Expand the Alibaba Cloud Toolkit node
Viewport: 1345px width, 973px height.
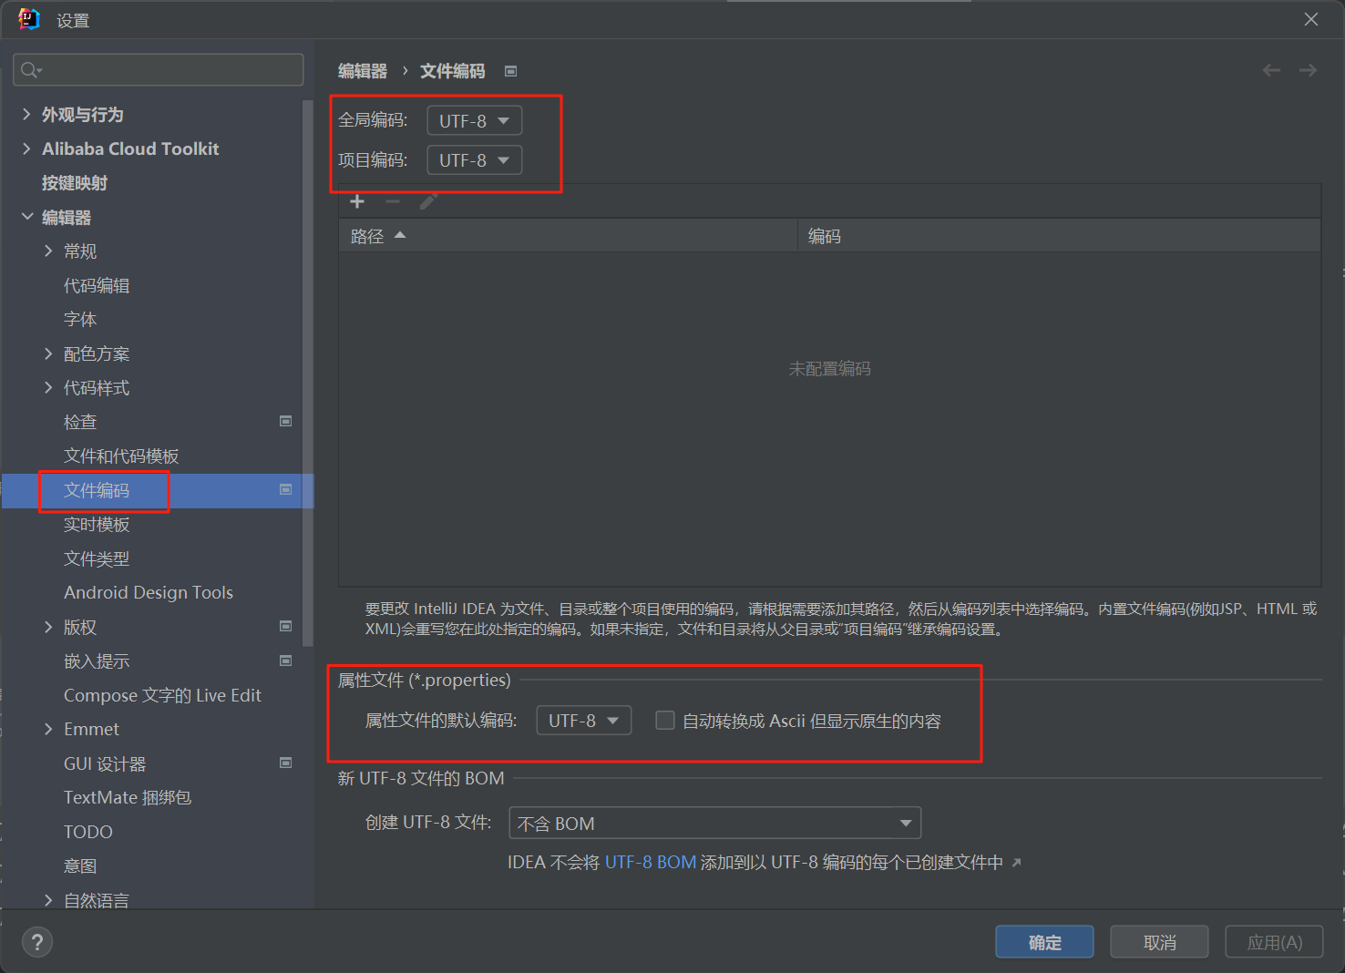[26, 149]
